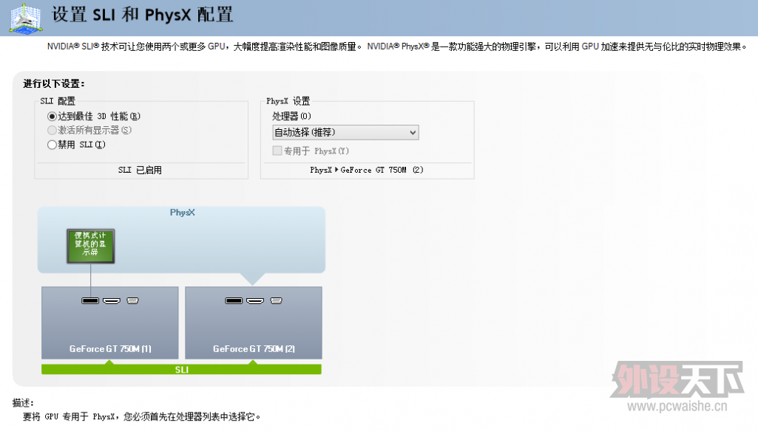This screenshot has height=431, width=758.
Task: Click the PhysX label in the diagram
Action: tap(182, 213)
